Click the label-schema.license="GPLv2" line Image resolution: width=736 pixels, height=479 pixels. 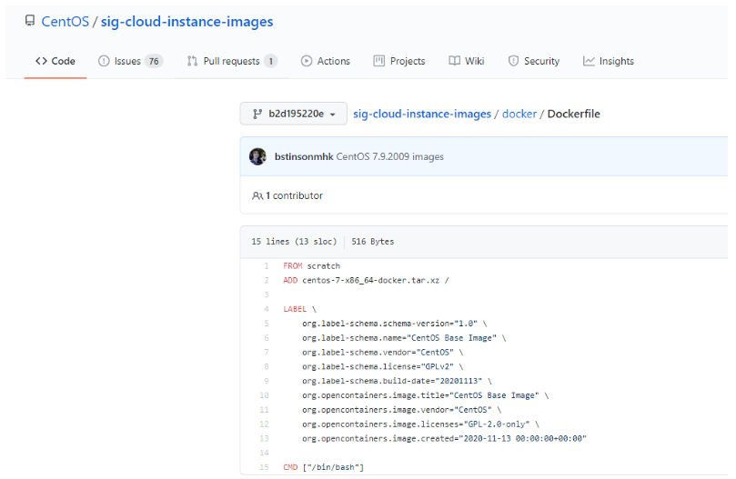pyautogui.click(x=382, y=367)
